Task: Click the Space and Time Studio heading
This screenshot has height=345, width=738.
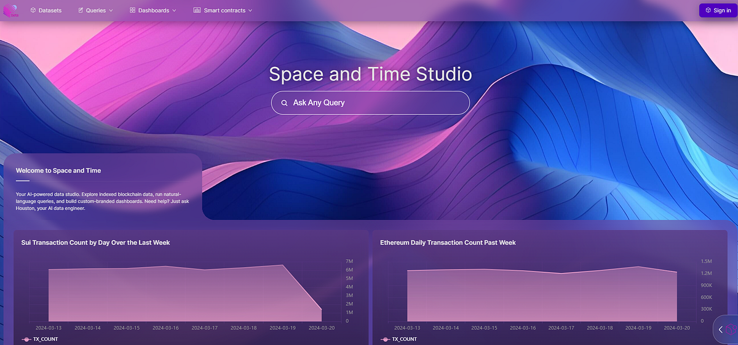Action: click(x=370, y=74)
